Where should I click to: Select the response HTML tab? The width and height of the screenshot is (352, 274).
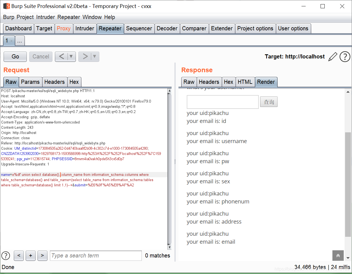[x=245, y=82]
